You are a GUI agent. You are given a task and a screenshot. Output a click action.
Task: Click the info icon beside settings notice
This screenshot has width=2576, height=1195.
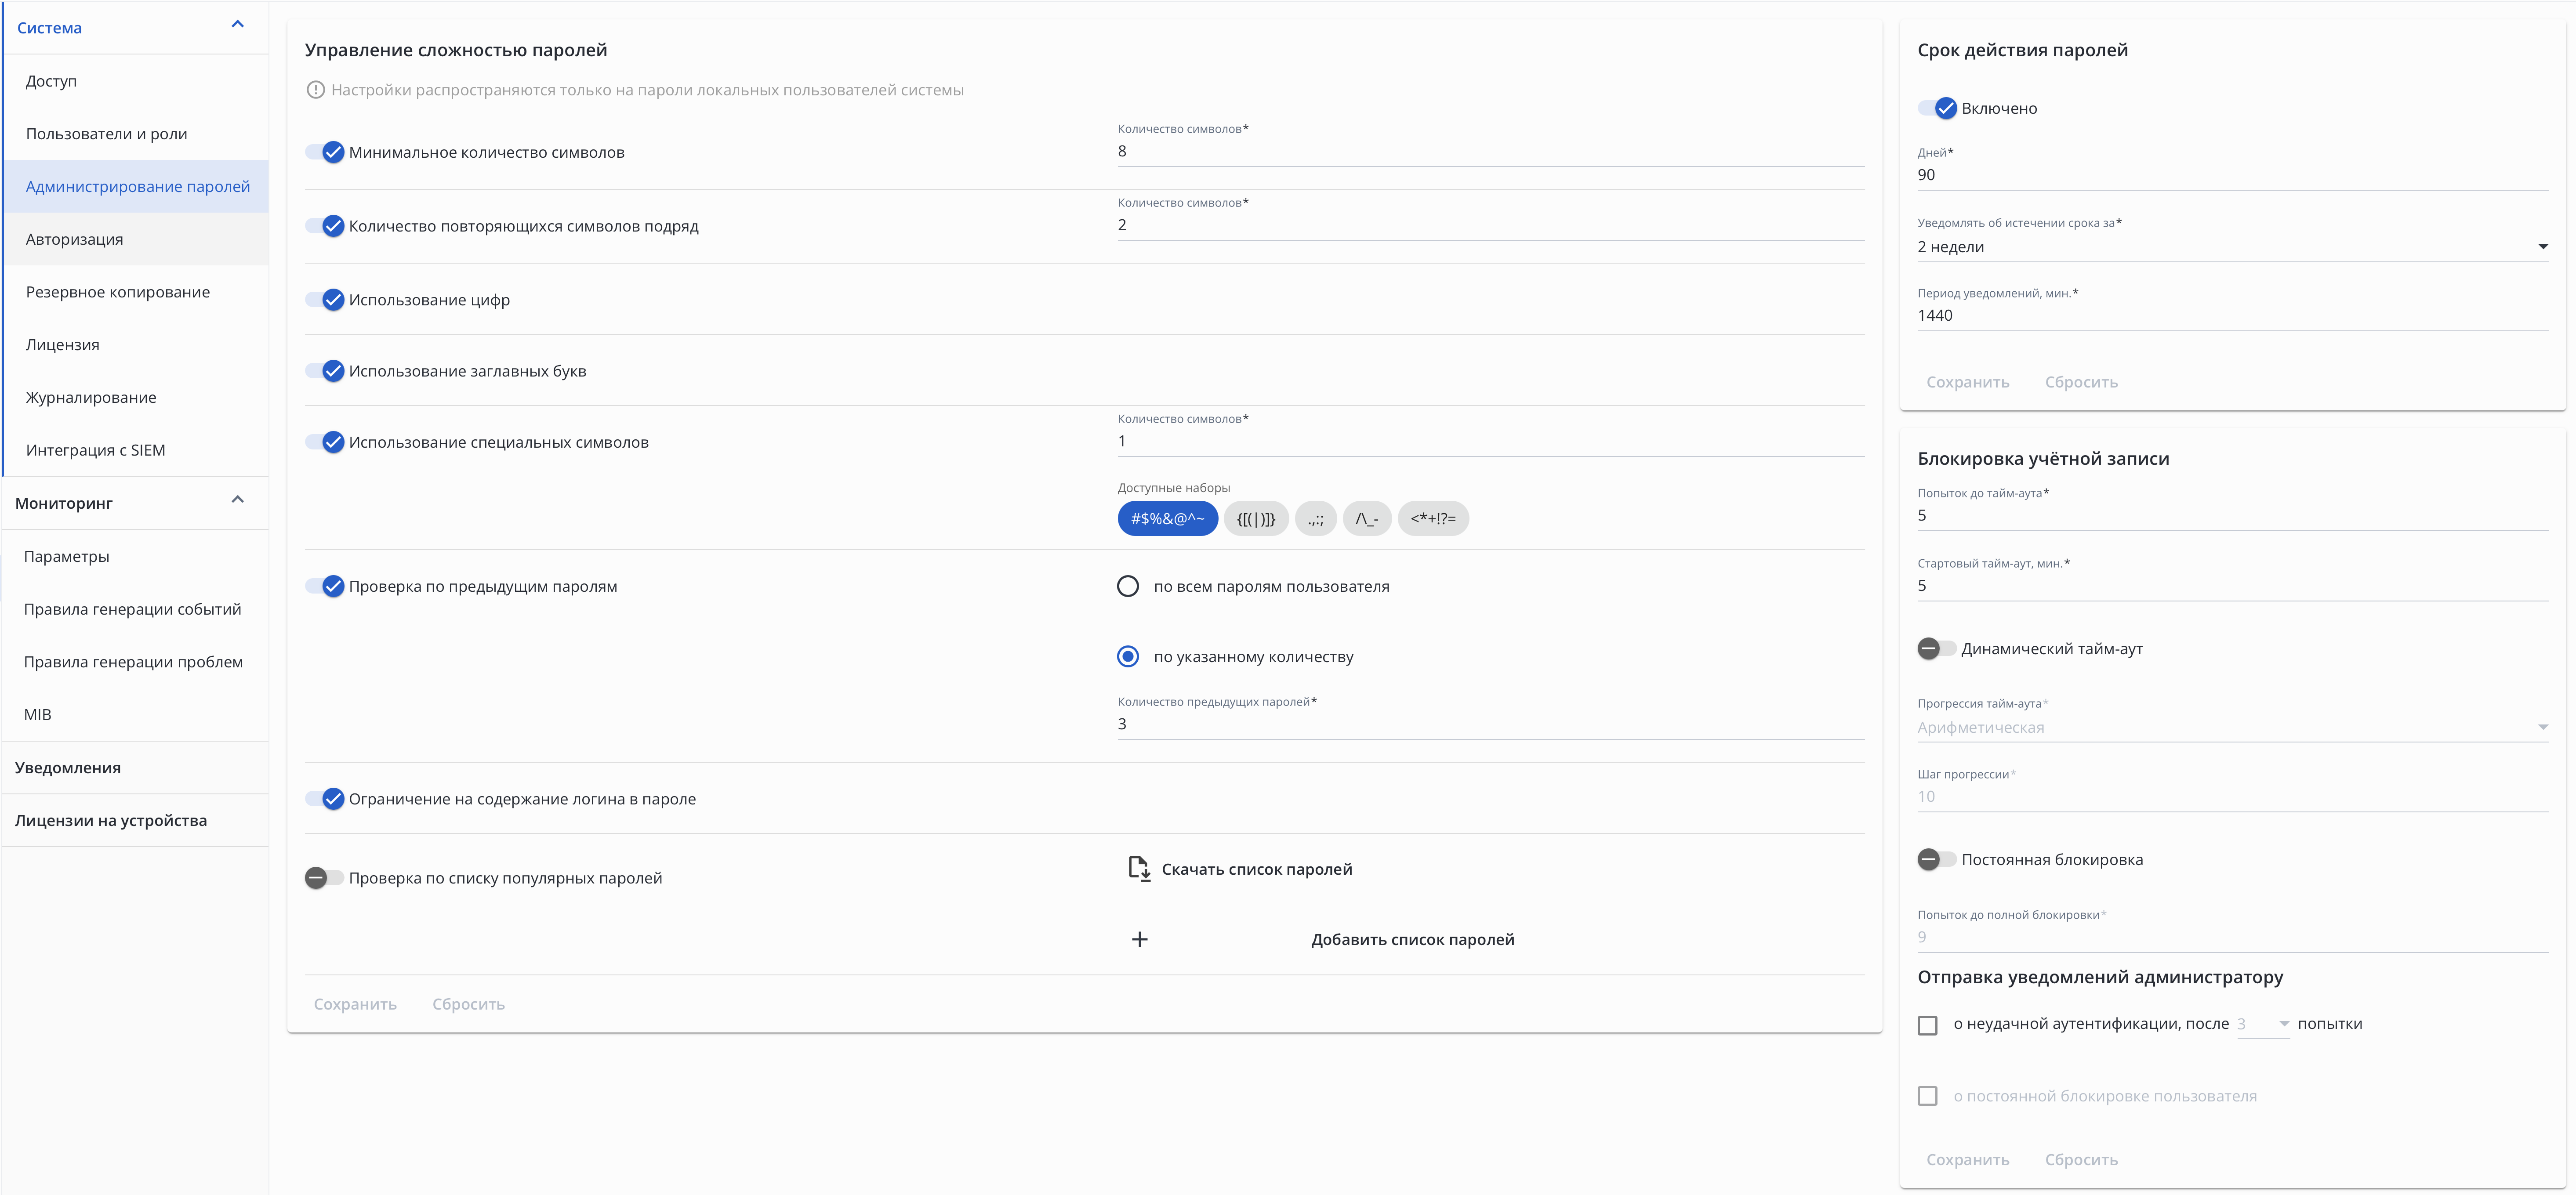click(315, 90)
